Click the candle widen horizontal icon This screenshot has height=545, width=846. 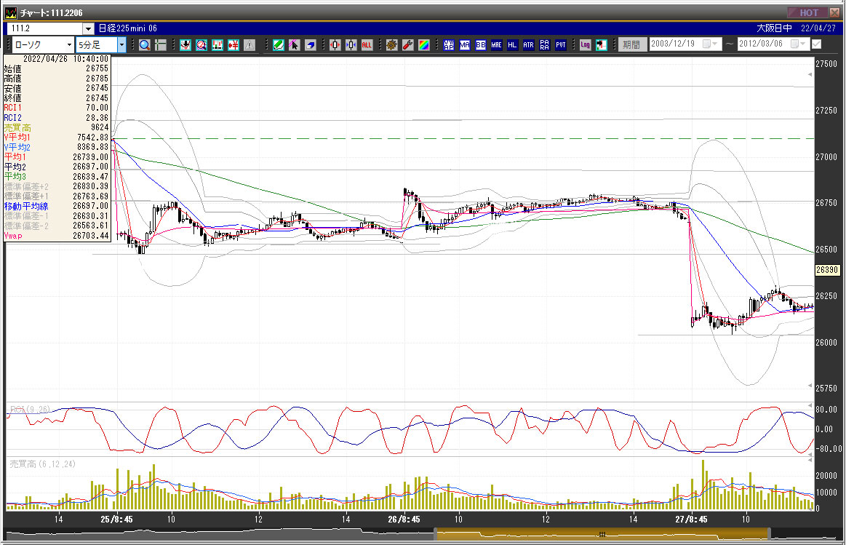[x=335, y=45]
